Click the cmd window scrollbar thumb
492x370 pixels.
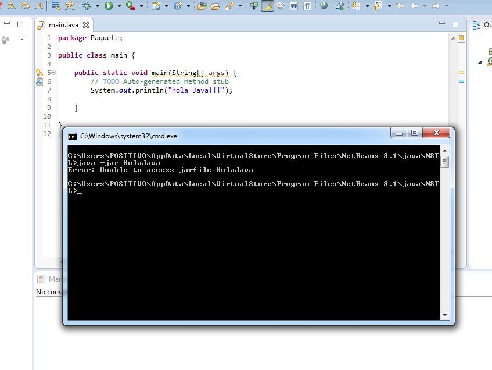444,162
